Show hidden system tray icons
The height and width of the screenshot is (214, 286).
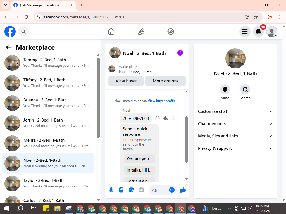tap(230, 208)
